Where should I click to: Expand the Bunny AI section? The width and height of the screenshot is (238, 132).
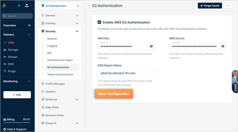[77, 123]
